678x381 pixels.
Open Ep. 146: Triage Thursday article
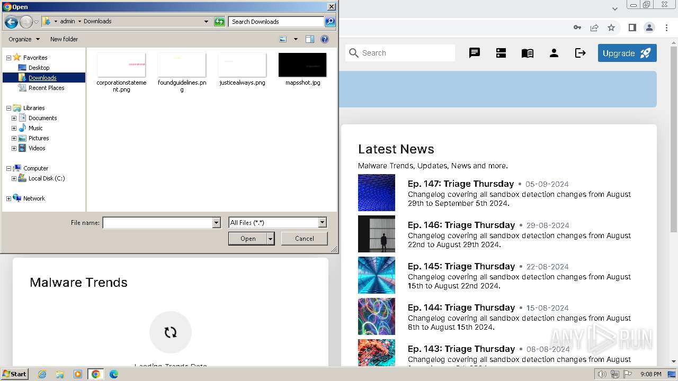(461, 225)
